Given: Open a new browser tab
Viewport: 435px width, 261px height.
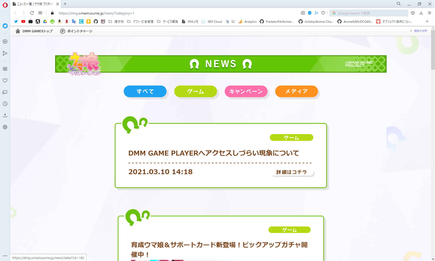Looking at the screenshot, I should 65,4.
